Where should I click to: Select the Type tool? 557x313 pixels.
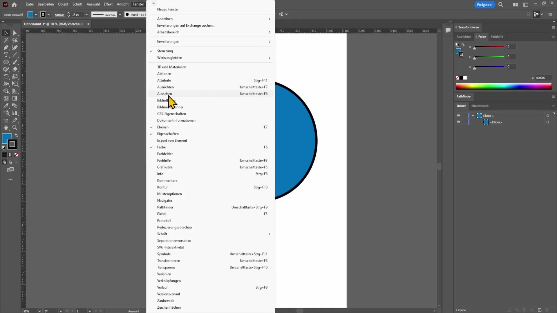click(5, 54)
